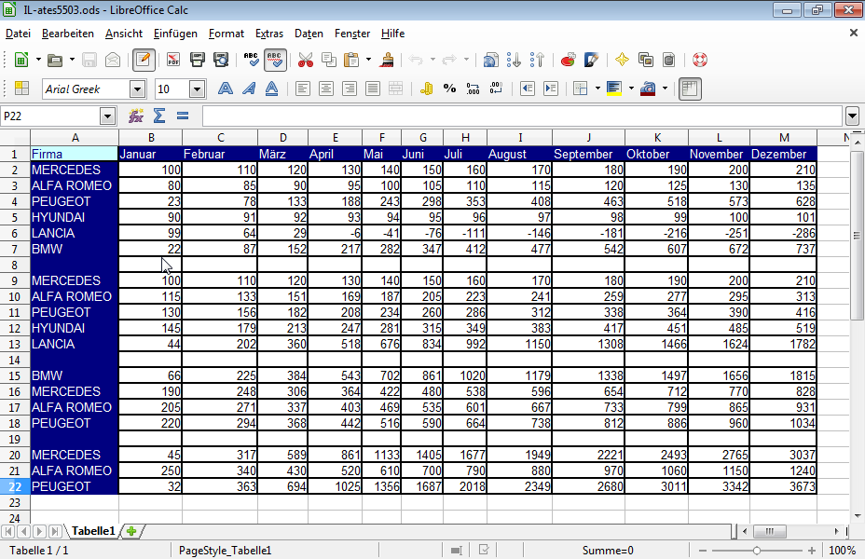This screenshot has width=865, height=559.
Task: Delete a decimal place
Action: (x=496, y=89)
